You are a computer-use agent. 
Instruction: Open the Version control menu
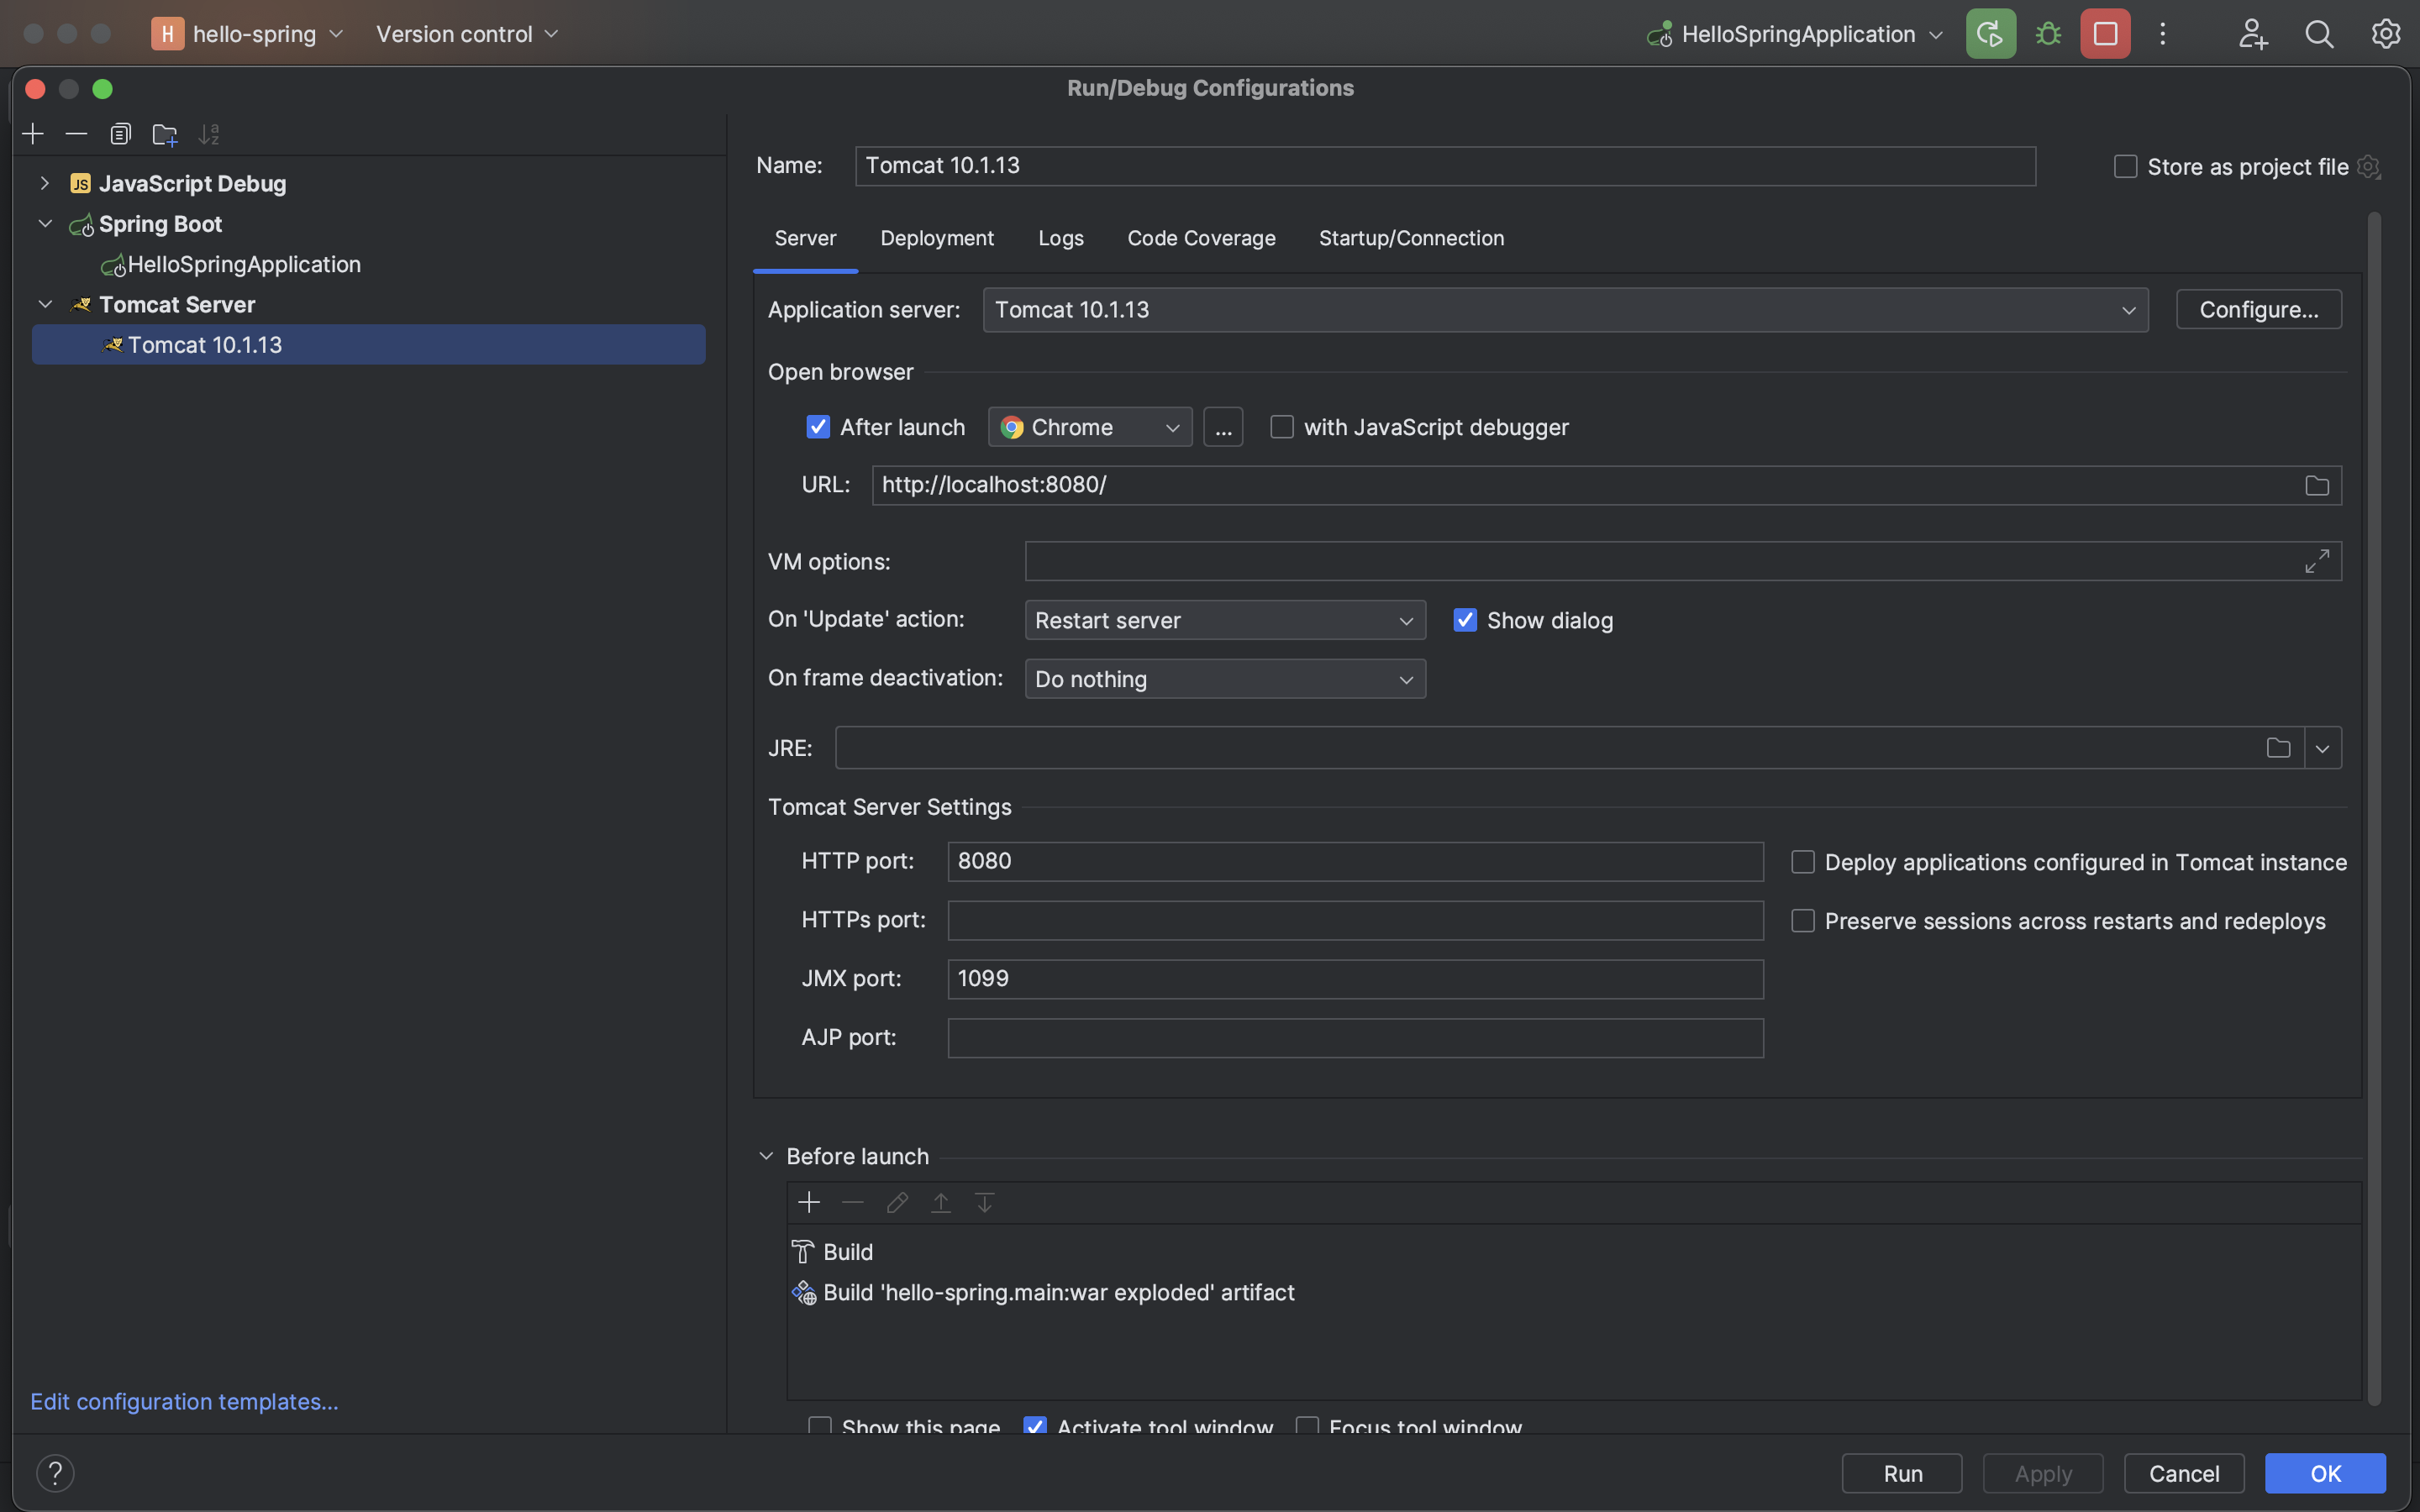pyautogui.click(x=466, y=34)
